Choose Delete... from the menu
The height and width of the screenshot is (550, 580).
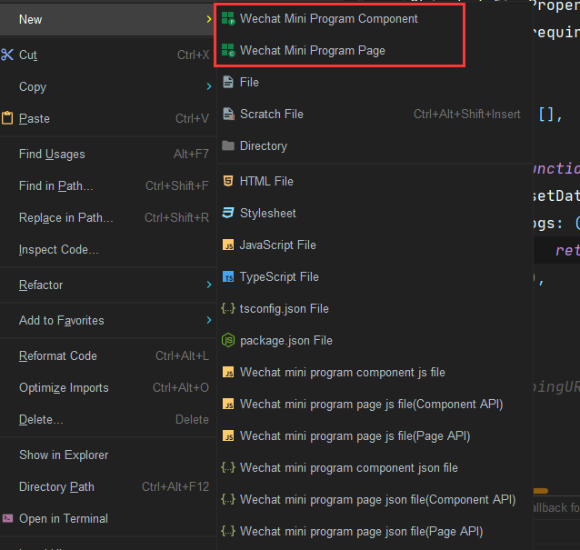[x=107, y=419]
